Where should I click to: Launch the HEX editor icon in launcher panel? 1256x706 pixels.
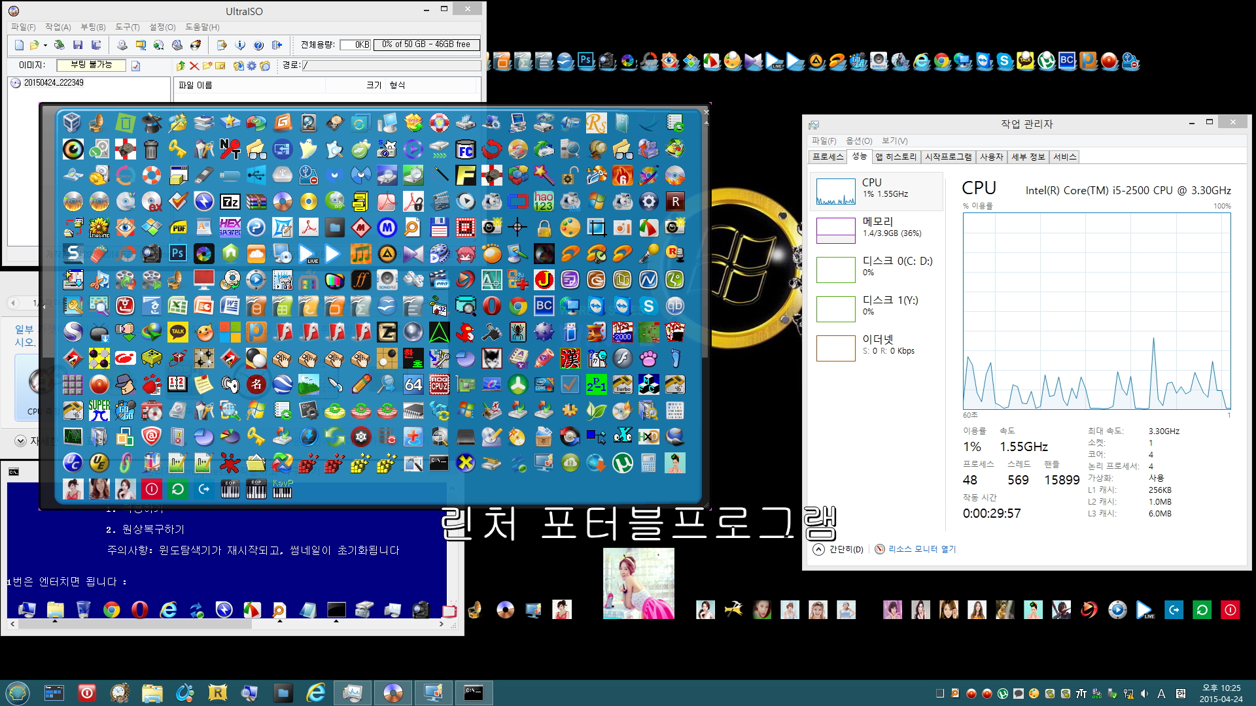point(230,227)
